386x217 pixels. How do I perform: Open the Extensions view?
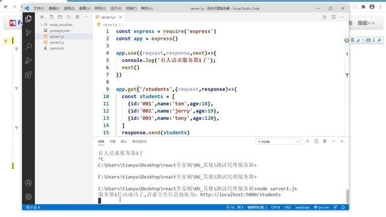pos(28,75)
